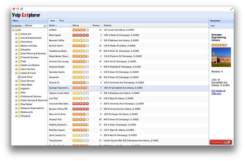Expand the Active Life category

(16, 34)
